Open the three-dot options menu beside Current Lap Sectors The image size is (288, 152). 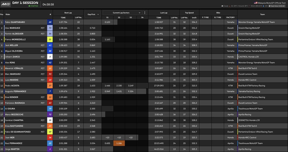[x=145, y=13]
